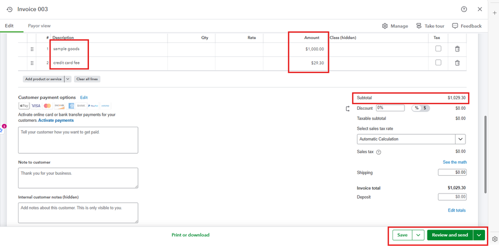Check Tax box for credit card fee
The height and width of the screenshot is (246, 499).
pyautogui.click(x=438, y=62)
